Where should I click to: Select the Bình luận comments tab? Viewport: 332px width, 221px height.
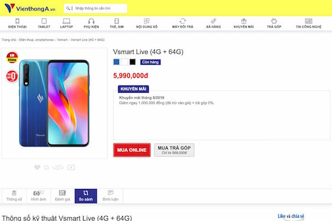point(111,196)
